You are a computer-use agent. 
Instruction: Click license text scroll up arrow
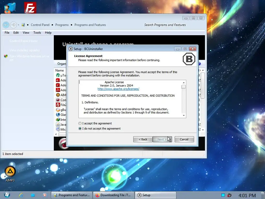click(183, 83)
